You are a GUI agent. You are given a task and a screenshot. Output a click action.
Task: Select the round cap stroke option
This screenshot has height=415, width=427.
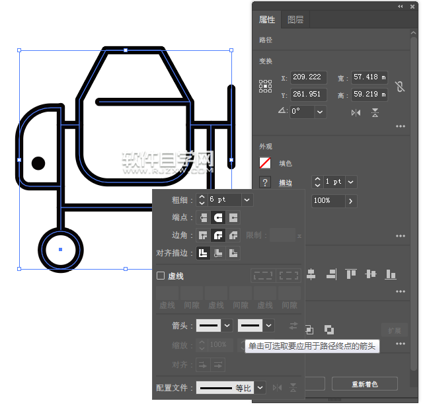pos(218,217)
